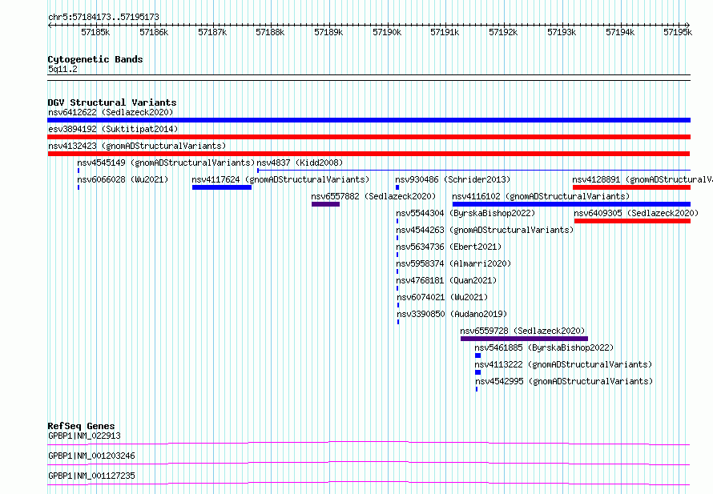The width and height of the screenshot is (713, 494).
Task: Open GPBP1|NM_001203246 transcript label
Action: click(91, 456)
